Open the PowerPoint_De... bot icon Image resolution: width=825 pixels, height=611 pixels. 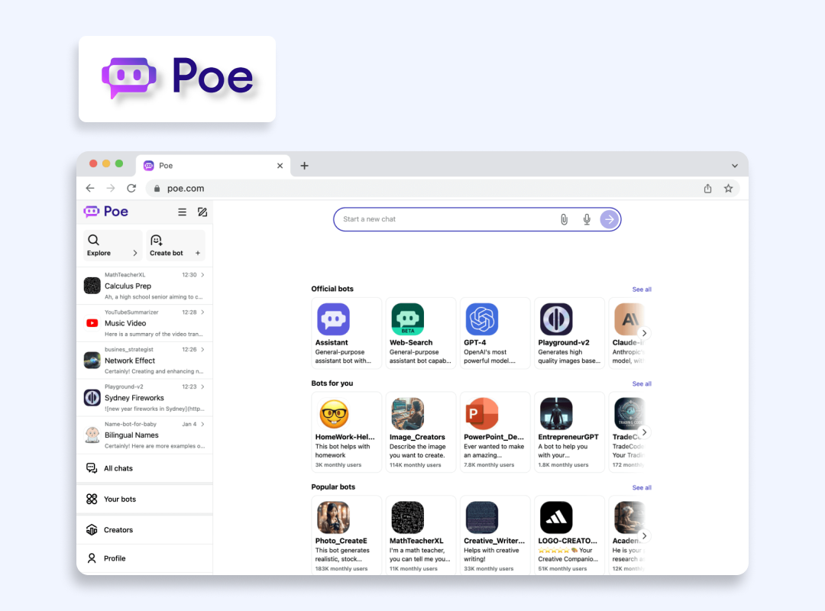482,414
